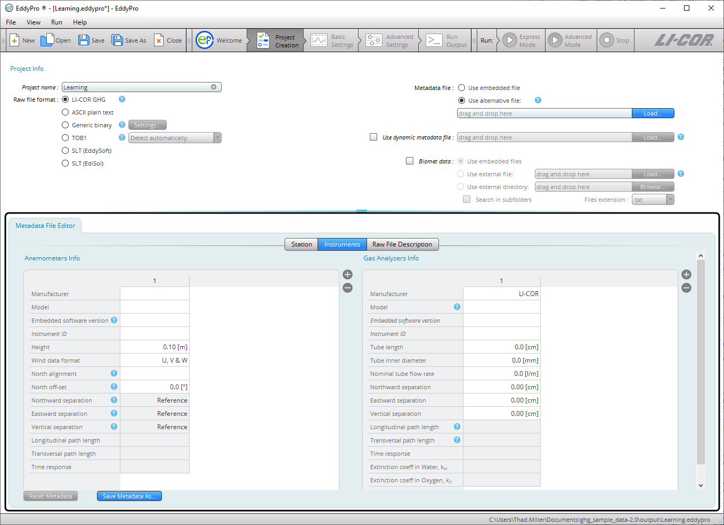Open the View menu
The image size is (724, 525).
(34, 22)
